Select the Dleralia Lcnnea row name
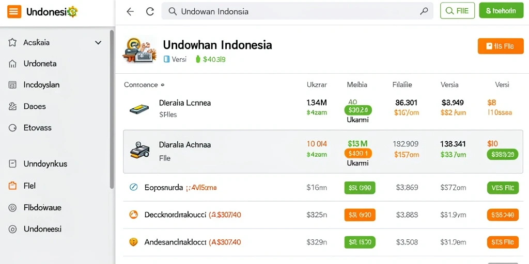Viewport: 529px width, 264px height. [x=185, y=103]
